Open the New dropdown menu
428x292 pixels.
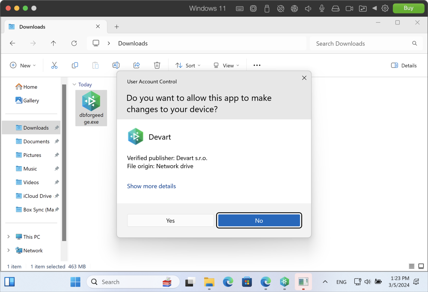point(23,65)
